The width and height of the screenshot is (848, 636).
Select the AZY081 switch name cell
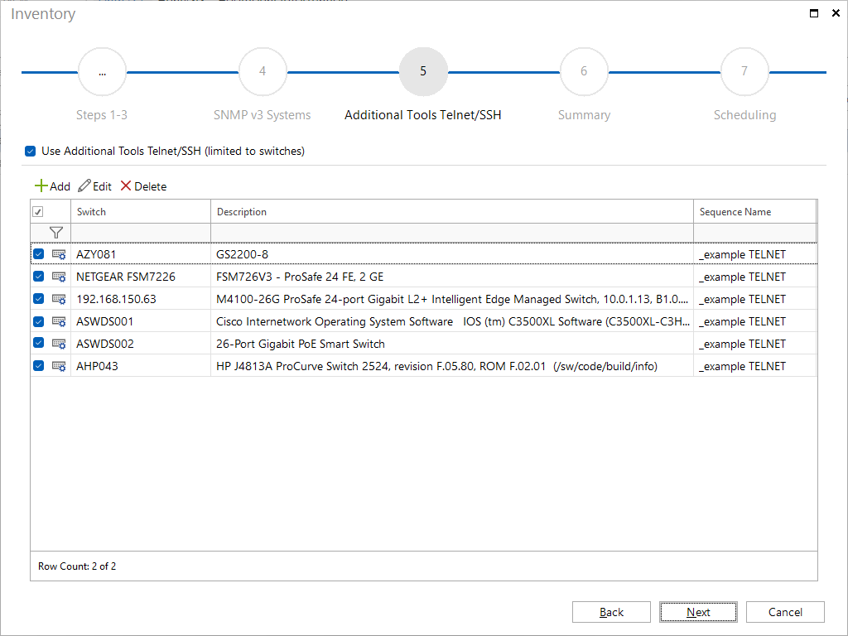(141, 254)
